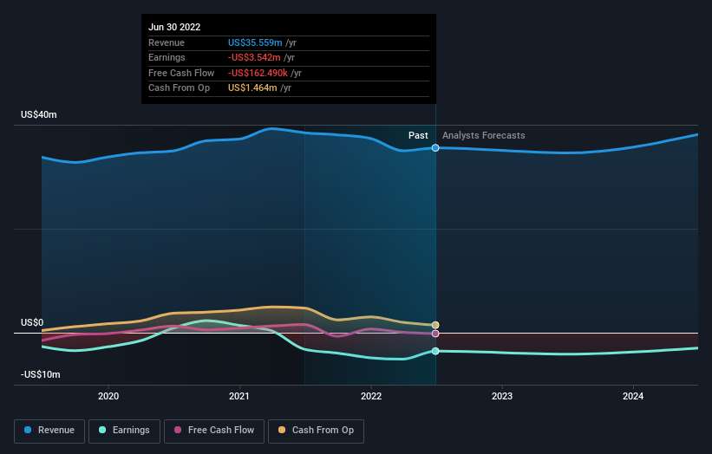Select the orange Cash From Op data point

[x=435, y=325]
